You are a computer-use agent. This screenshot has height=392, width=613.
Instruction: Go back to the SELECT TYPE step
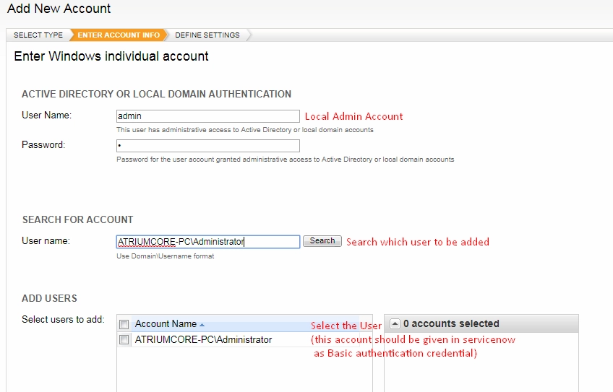pos(38,35)
